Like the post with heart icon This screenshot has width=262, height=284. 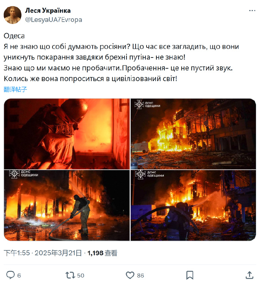[130, 275]
